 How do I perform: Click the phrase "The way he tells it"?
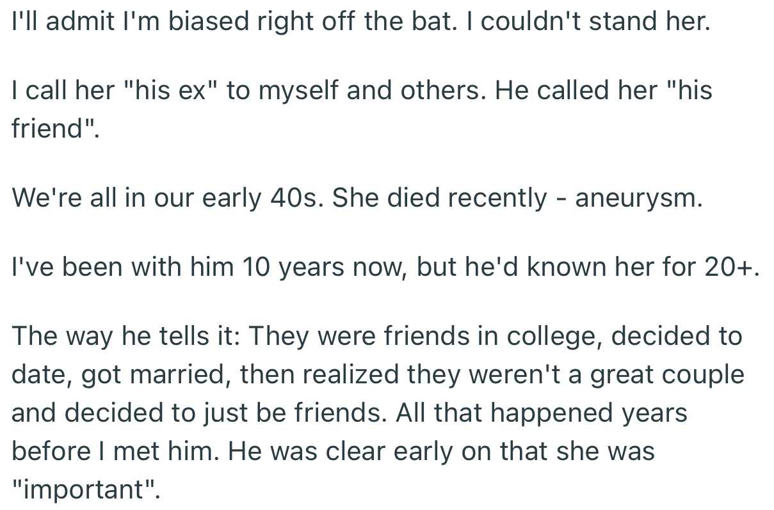coord(124,336)
